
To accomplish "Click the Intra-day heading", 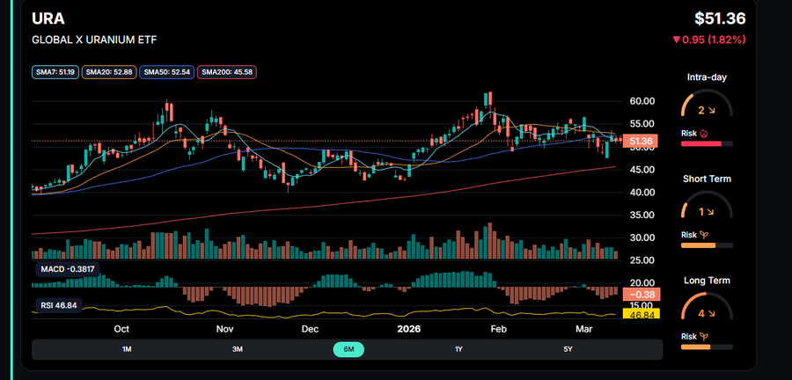I will tap(707, 77).
